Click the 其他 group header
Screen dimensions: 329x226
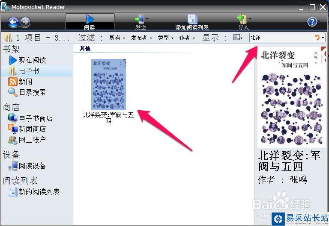click(85, 49)
